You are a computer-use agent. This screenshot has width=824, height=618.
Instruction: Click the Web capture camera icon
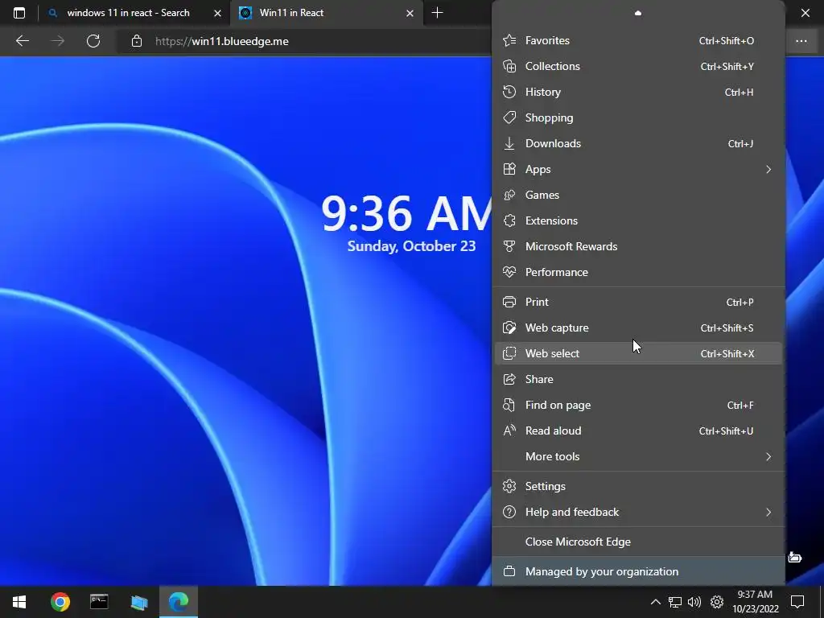[x=509, y=328]
